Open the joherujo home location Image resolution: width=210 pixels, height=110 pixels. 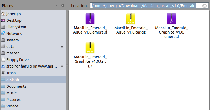point(14,14)
